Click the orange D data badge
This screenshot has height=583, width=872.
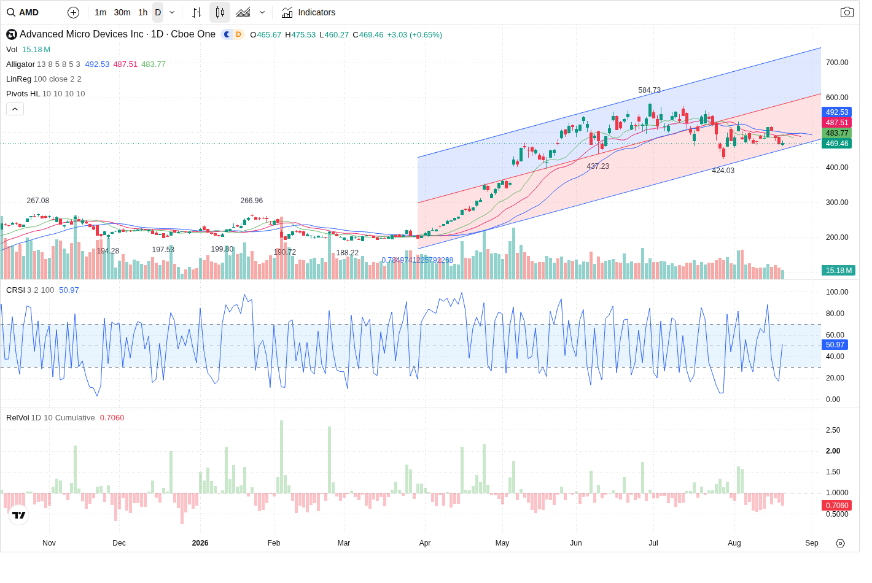point(239,35)
